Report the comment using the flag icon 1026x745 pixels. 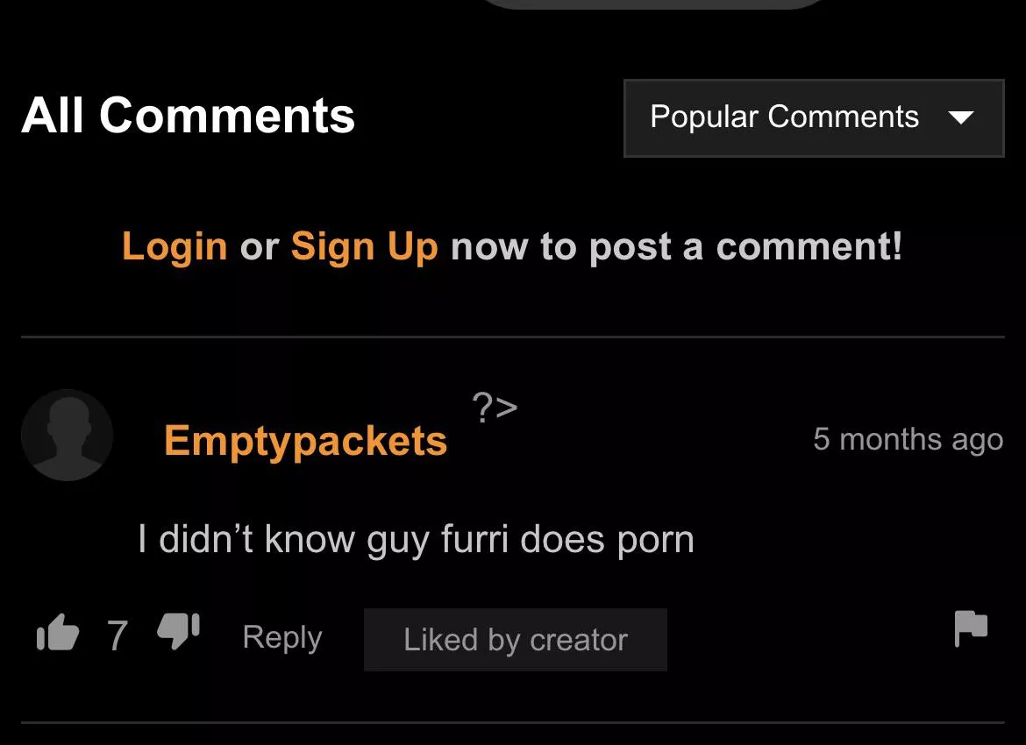point(971,628)
